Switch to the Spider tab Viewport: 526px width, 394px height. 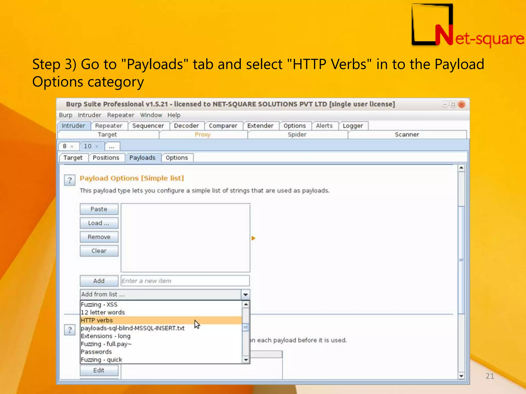(x=297, y=135)
